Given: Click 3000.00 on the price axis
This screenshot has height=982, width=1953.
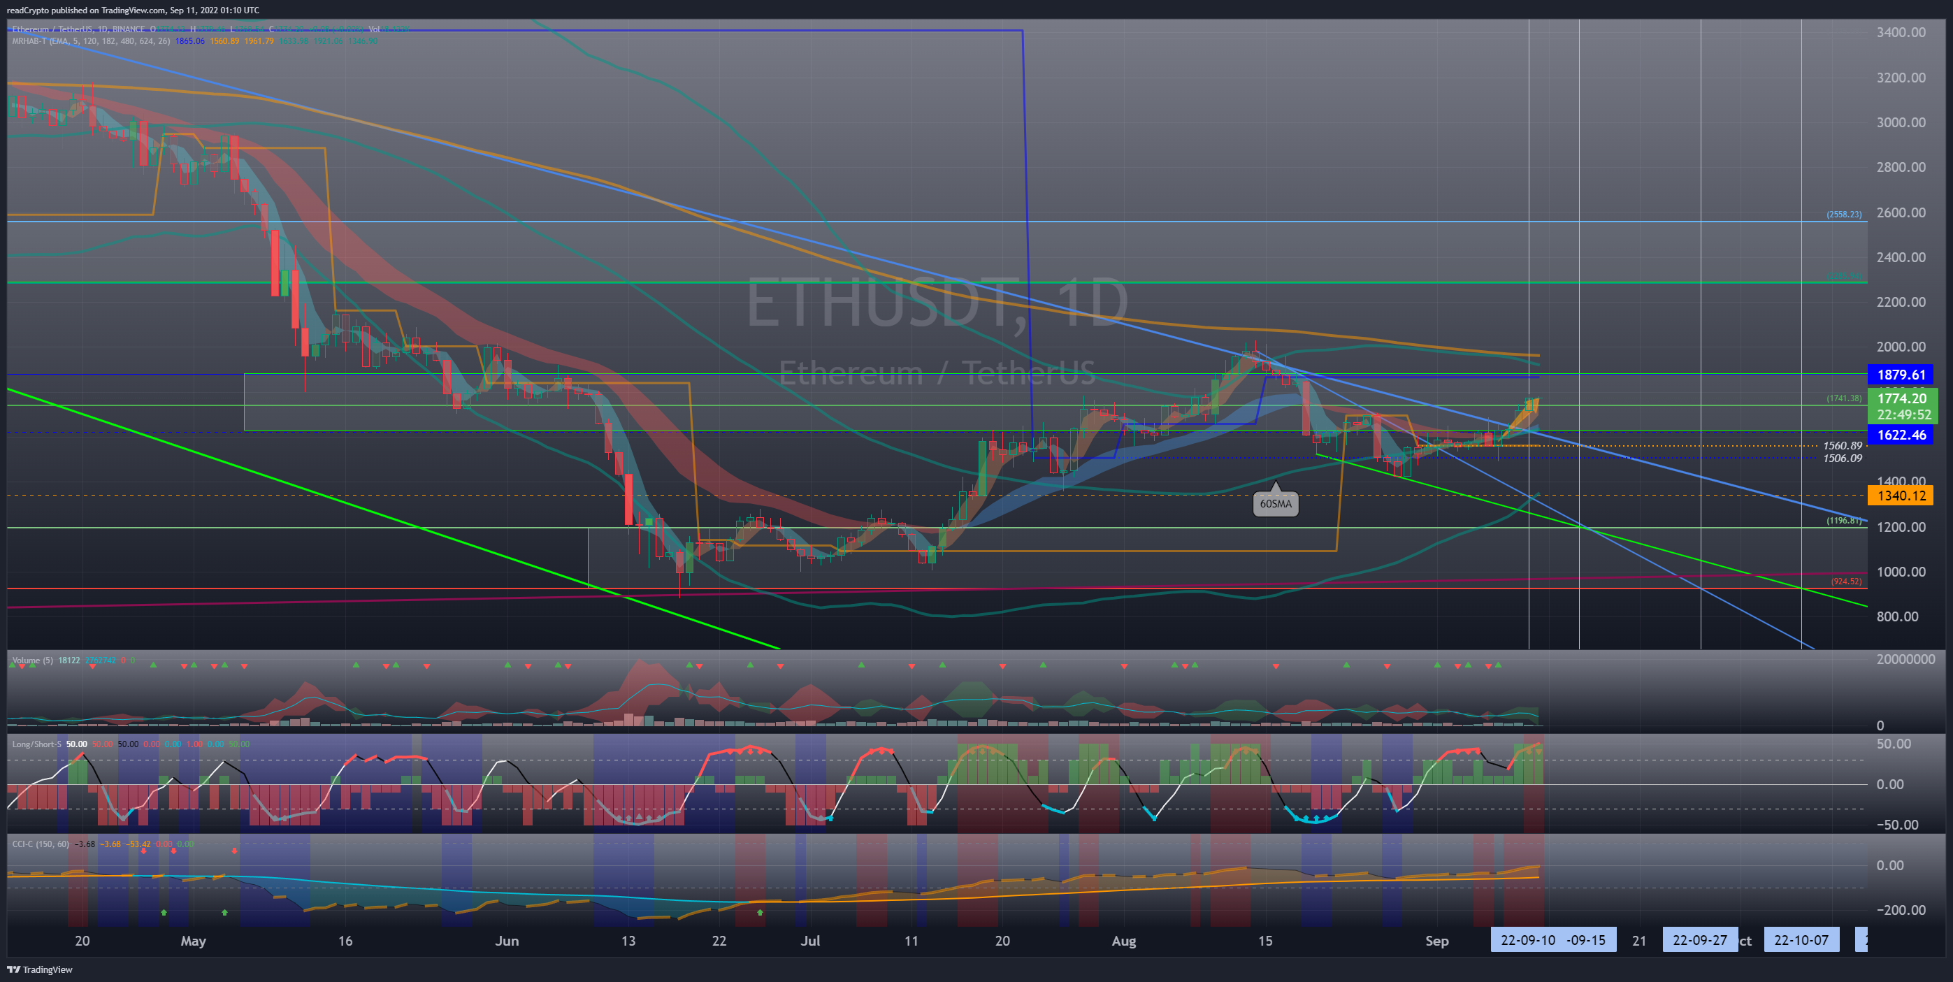Looking at the screenshot, I should [1901, 122].
